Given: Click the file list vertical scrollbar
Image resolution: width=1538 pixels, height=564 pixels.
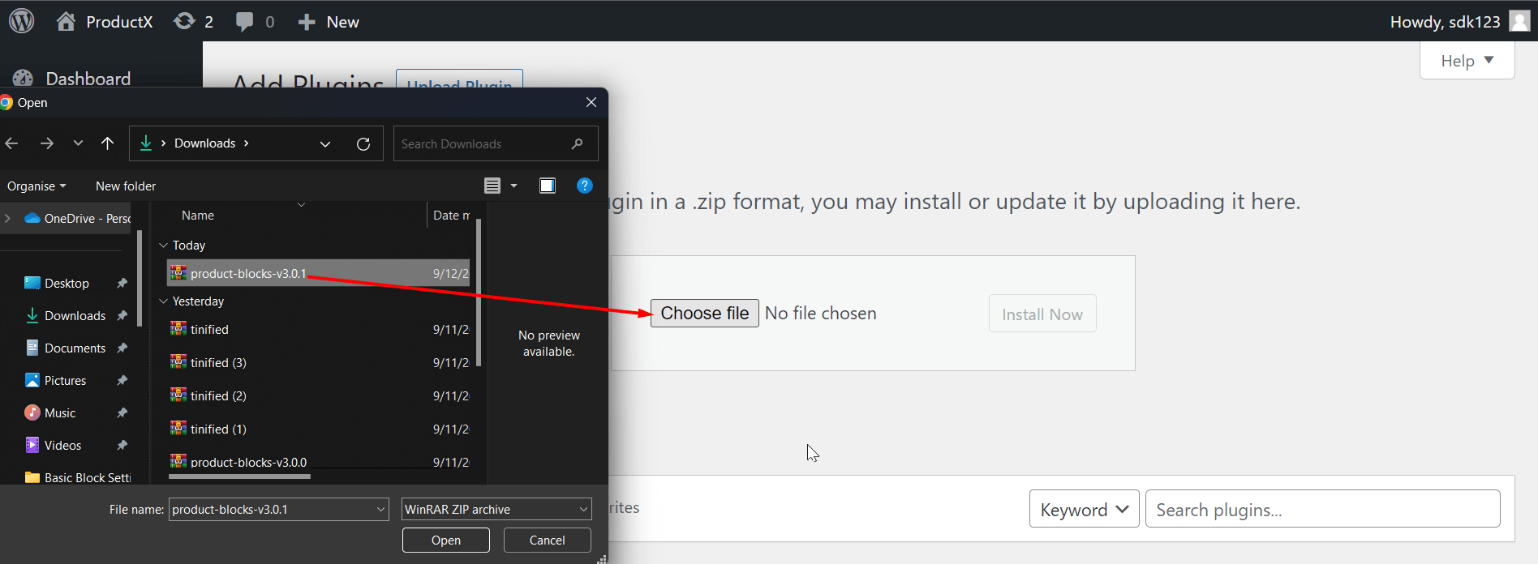Looking at the screenshot, I should (x=479, y=292).
